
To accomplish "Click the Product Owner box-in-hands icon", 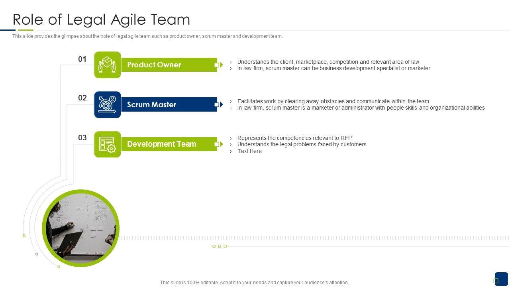I will 107,65.
